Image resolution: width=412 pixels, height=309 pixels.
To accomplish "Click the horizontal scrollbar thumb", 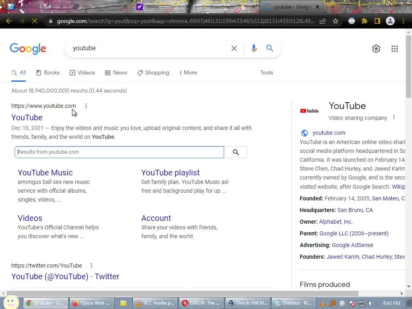I will click(183, 293).
